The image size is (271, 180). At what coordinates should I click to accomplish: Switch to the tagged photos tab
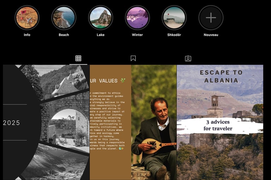click(x=188, y=58)
